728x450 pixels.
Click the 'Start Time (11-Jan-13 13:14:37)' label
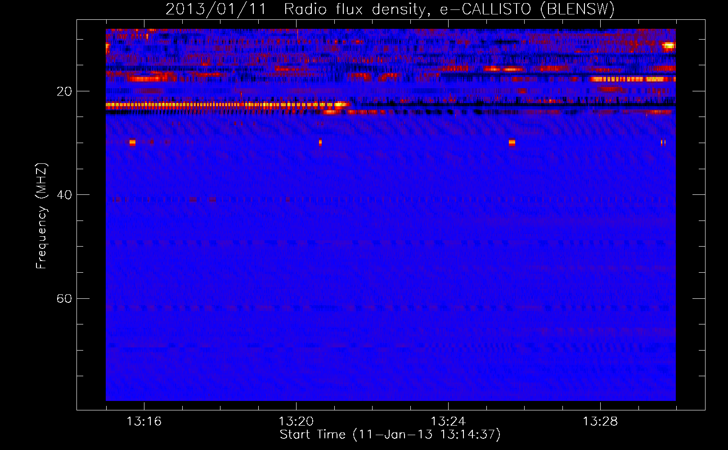(390, 435)
